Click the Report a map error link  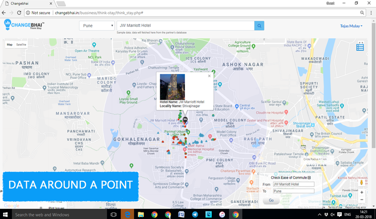[x=355, y=207]
